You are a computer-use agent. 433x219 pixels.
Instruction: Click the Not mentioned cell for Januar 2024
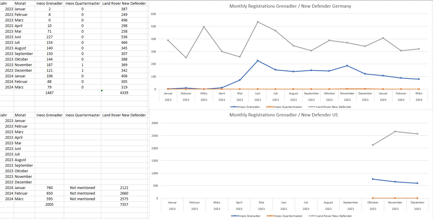point(82,188)
